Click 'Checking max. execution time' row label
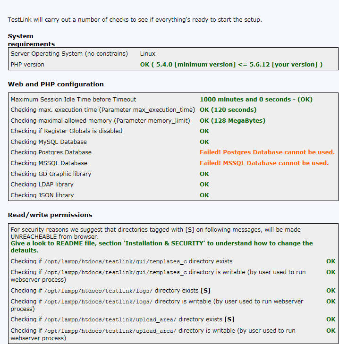 tap(103, 109)
